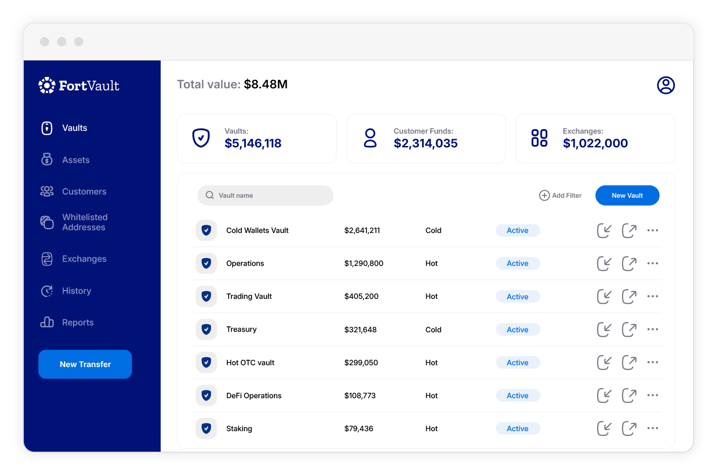The height and width of the screenshot is (476, 717).
Task: Click shield icon of Cold Wallets Vault
Action: pos(206,230)
